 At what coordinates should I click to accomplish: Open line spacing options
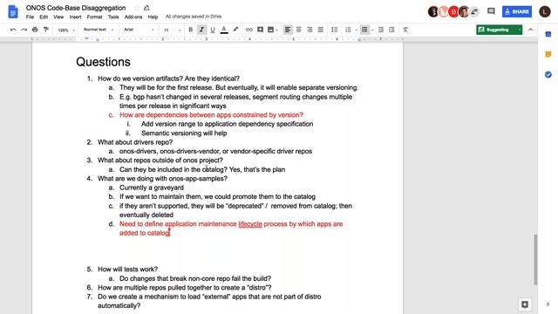tap(335, 30)
